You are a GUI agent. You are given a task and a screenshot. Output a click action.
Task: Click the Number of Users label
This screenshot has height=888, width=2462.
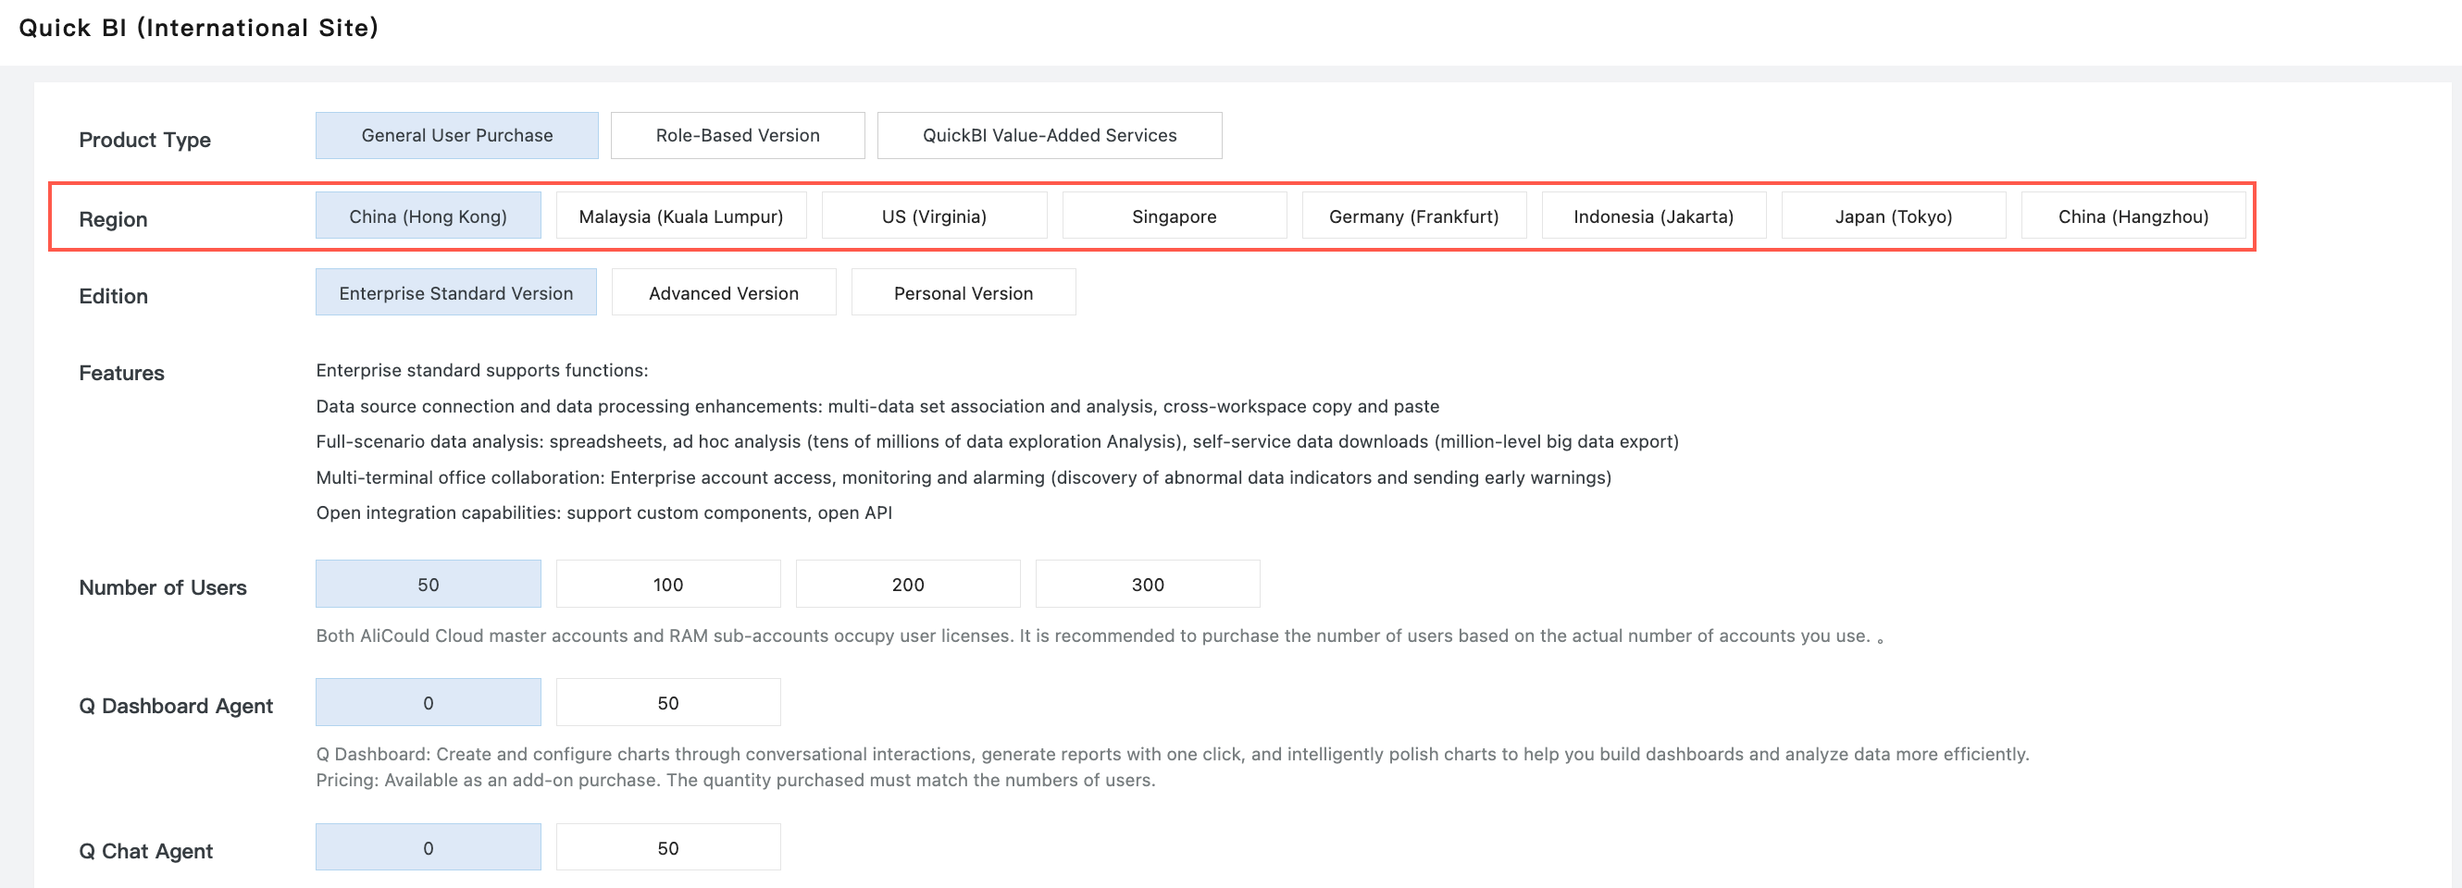coord(163,587)
